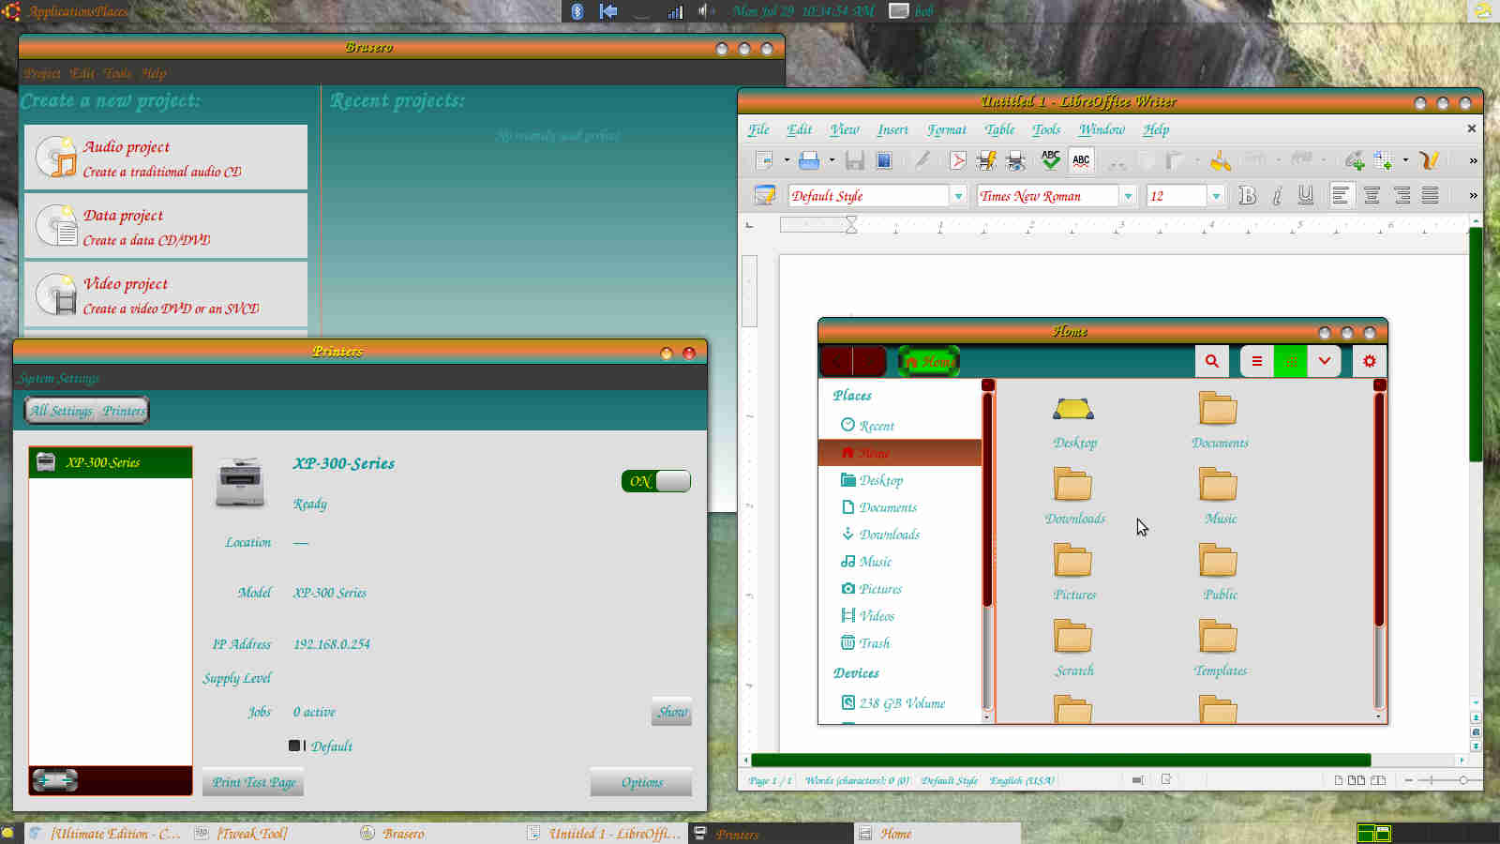Click Writer horizontal scrollbar

pyautogui.click(x=1060, y=760)
